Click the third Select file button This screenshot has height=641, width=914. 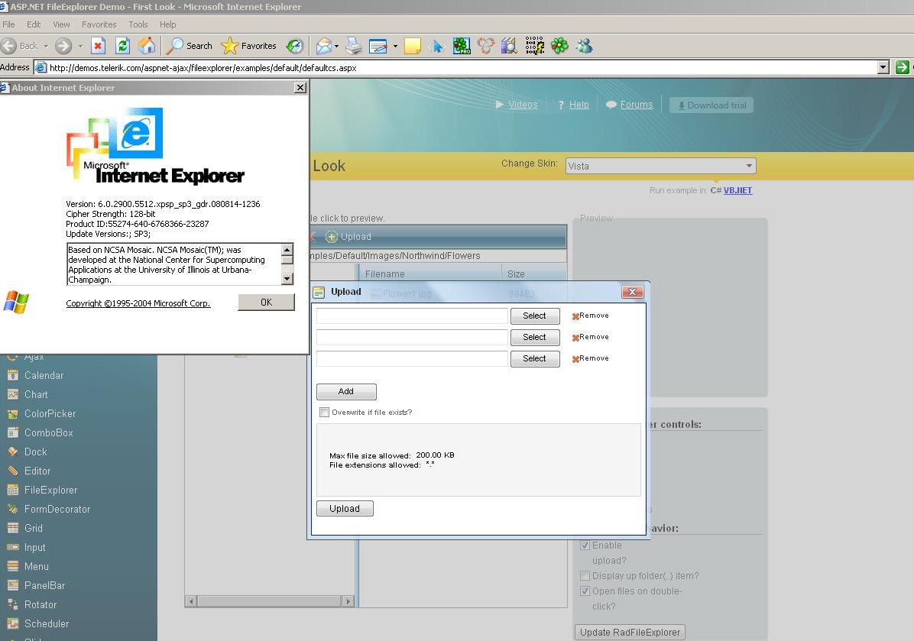pyautogui.click(x=534, y=359)
